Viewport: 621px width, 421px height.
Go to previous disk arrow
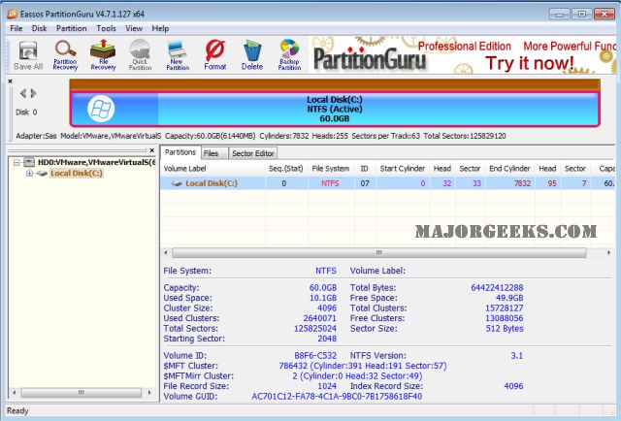click(23, 93)
